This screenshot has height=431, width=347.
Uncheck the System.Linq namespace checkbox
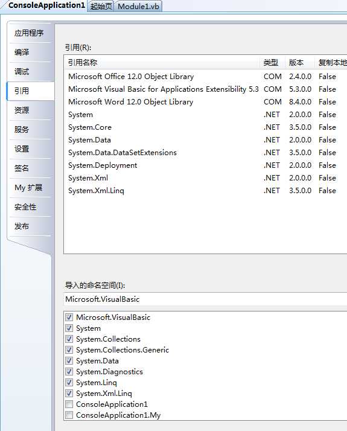tap(69, 382)
